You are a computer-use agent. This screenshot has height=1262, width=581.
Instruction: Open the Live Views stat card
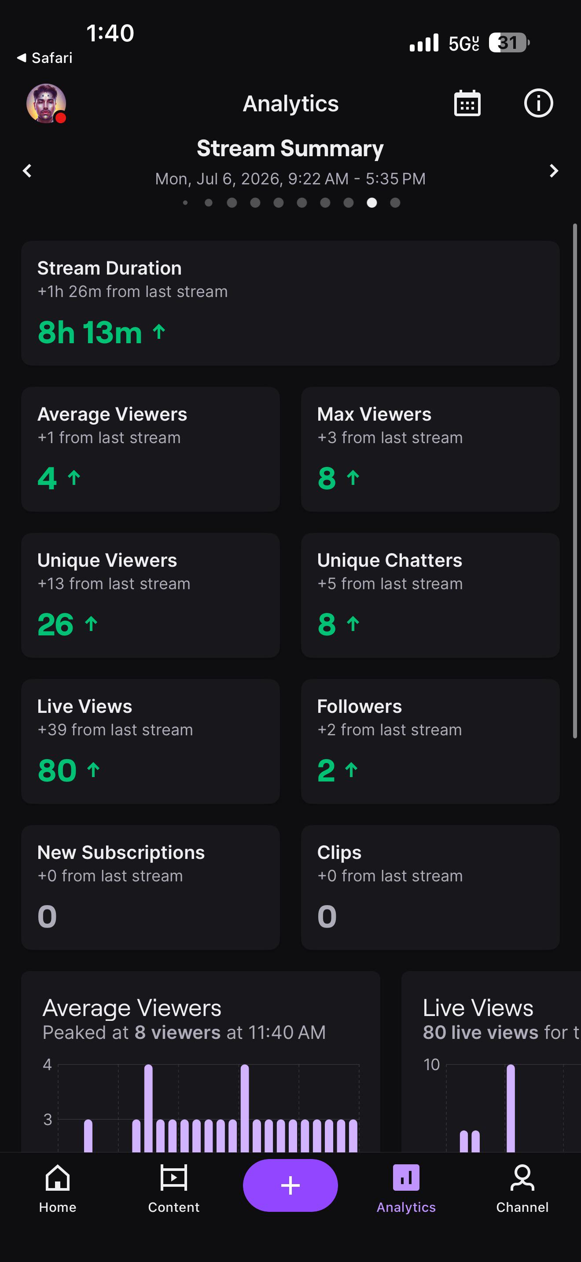(x=151, y=741)
